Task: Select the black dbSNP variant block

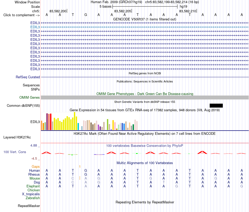Action: coord(216,105)
